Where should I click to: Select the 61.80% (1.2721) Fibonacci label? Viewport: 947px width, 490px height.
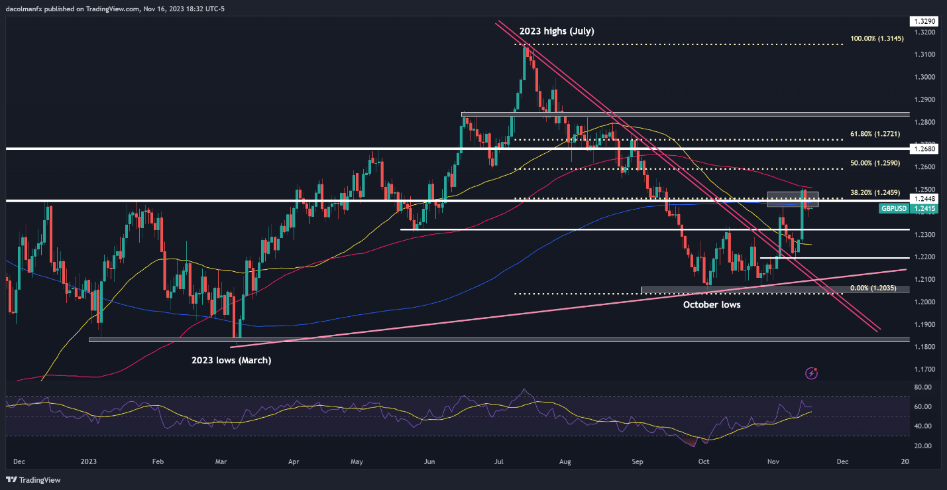coord(876,134)
